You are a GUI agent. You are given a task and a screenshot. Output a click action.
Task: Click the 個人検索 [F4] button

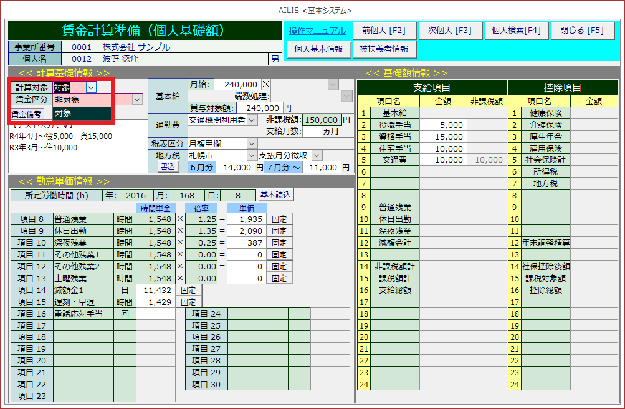tap(516, 31)
